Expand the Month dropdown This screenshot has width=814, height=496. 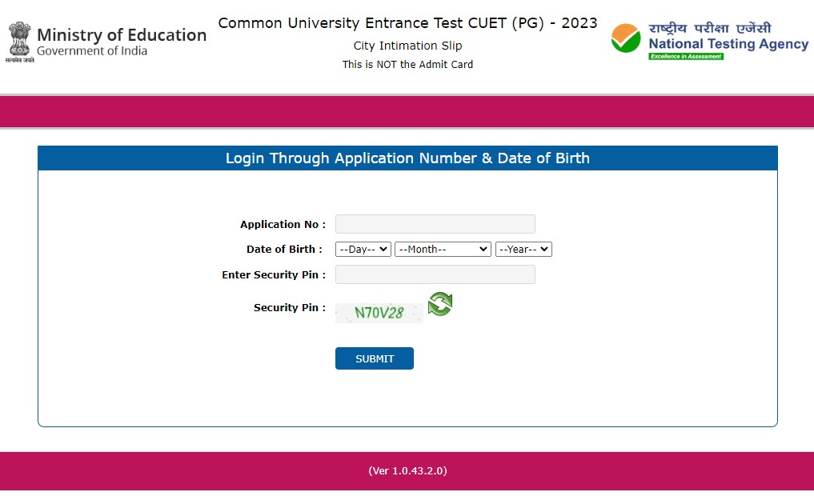tap(443, 250)
